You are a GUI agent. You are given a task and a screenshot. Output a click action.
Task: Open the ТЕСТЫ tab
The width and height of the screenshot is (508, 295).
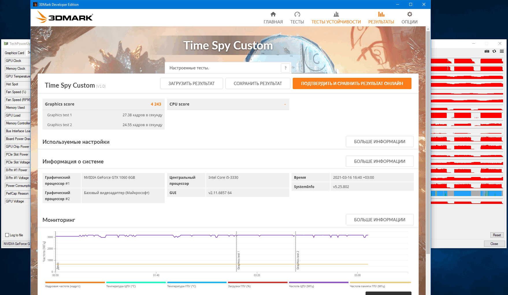coord(297,18)
